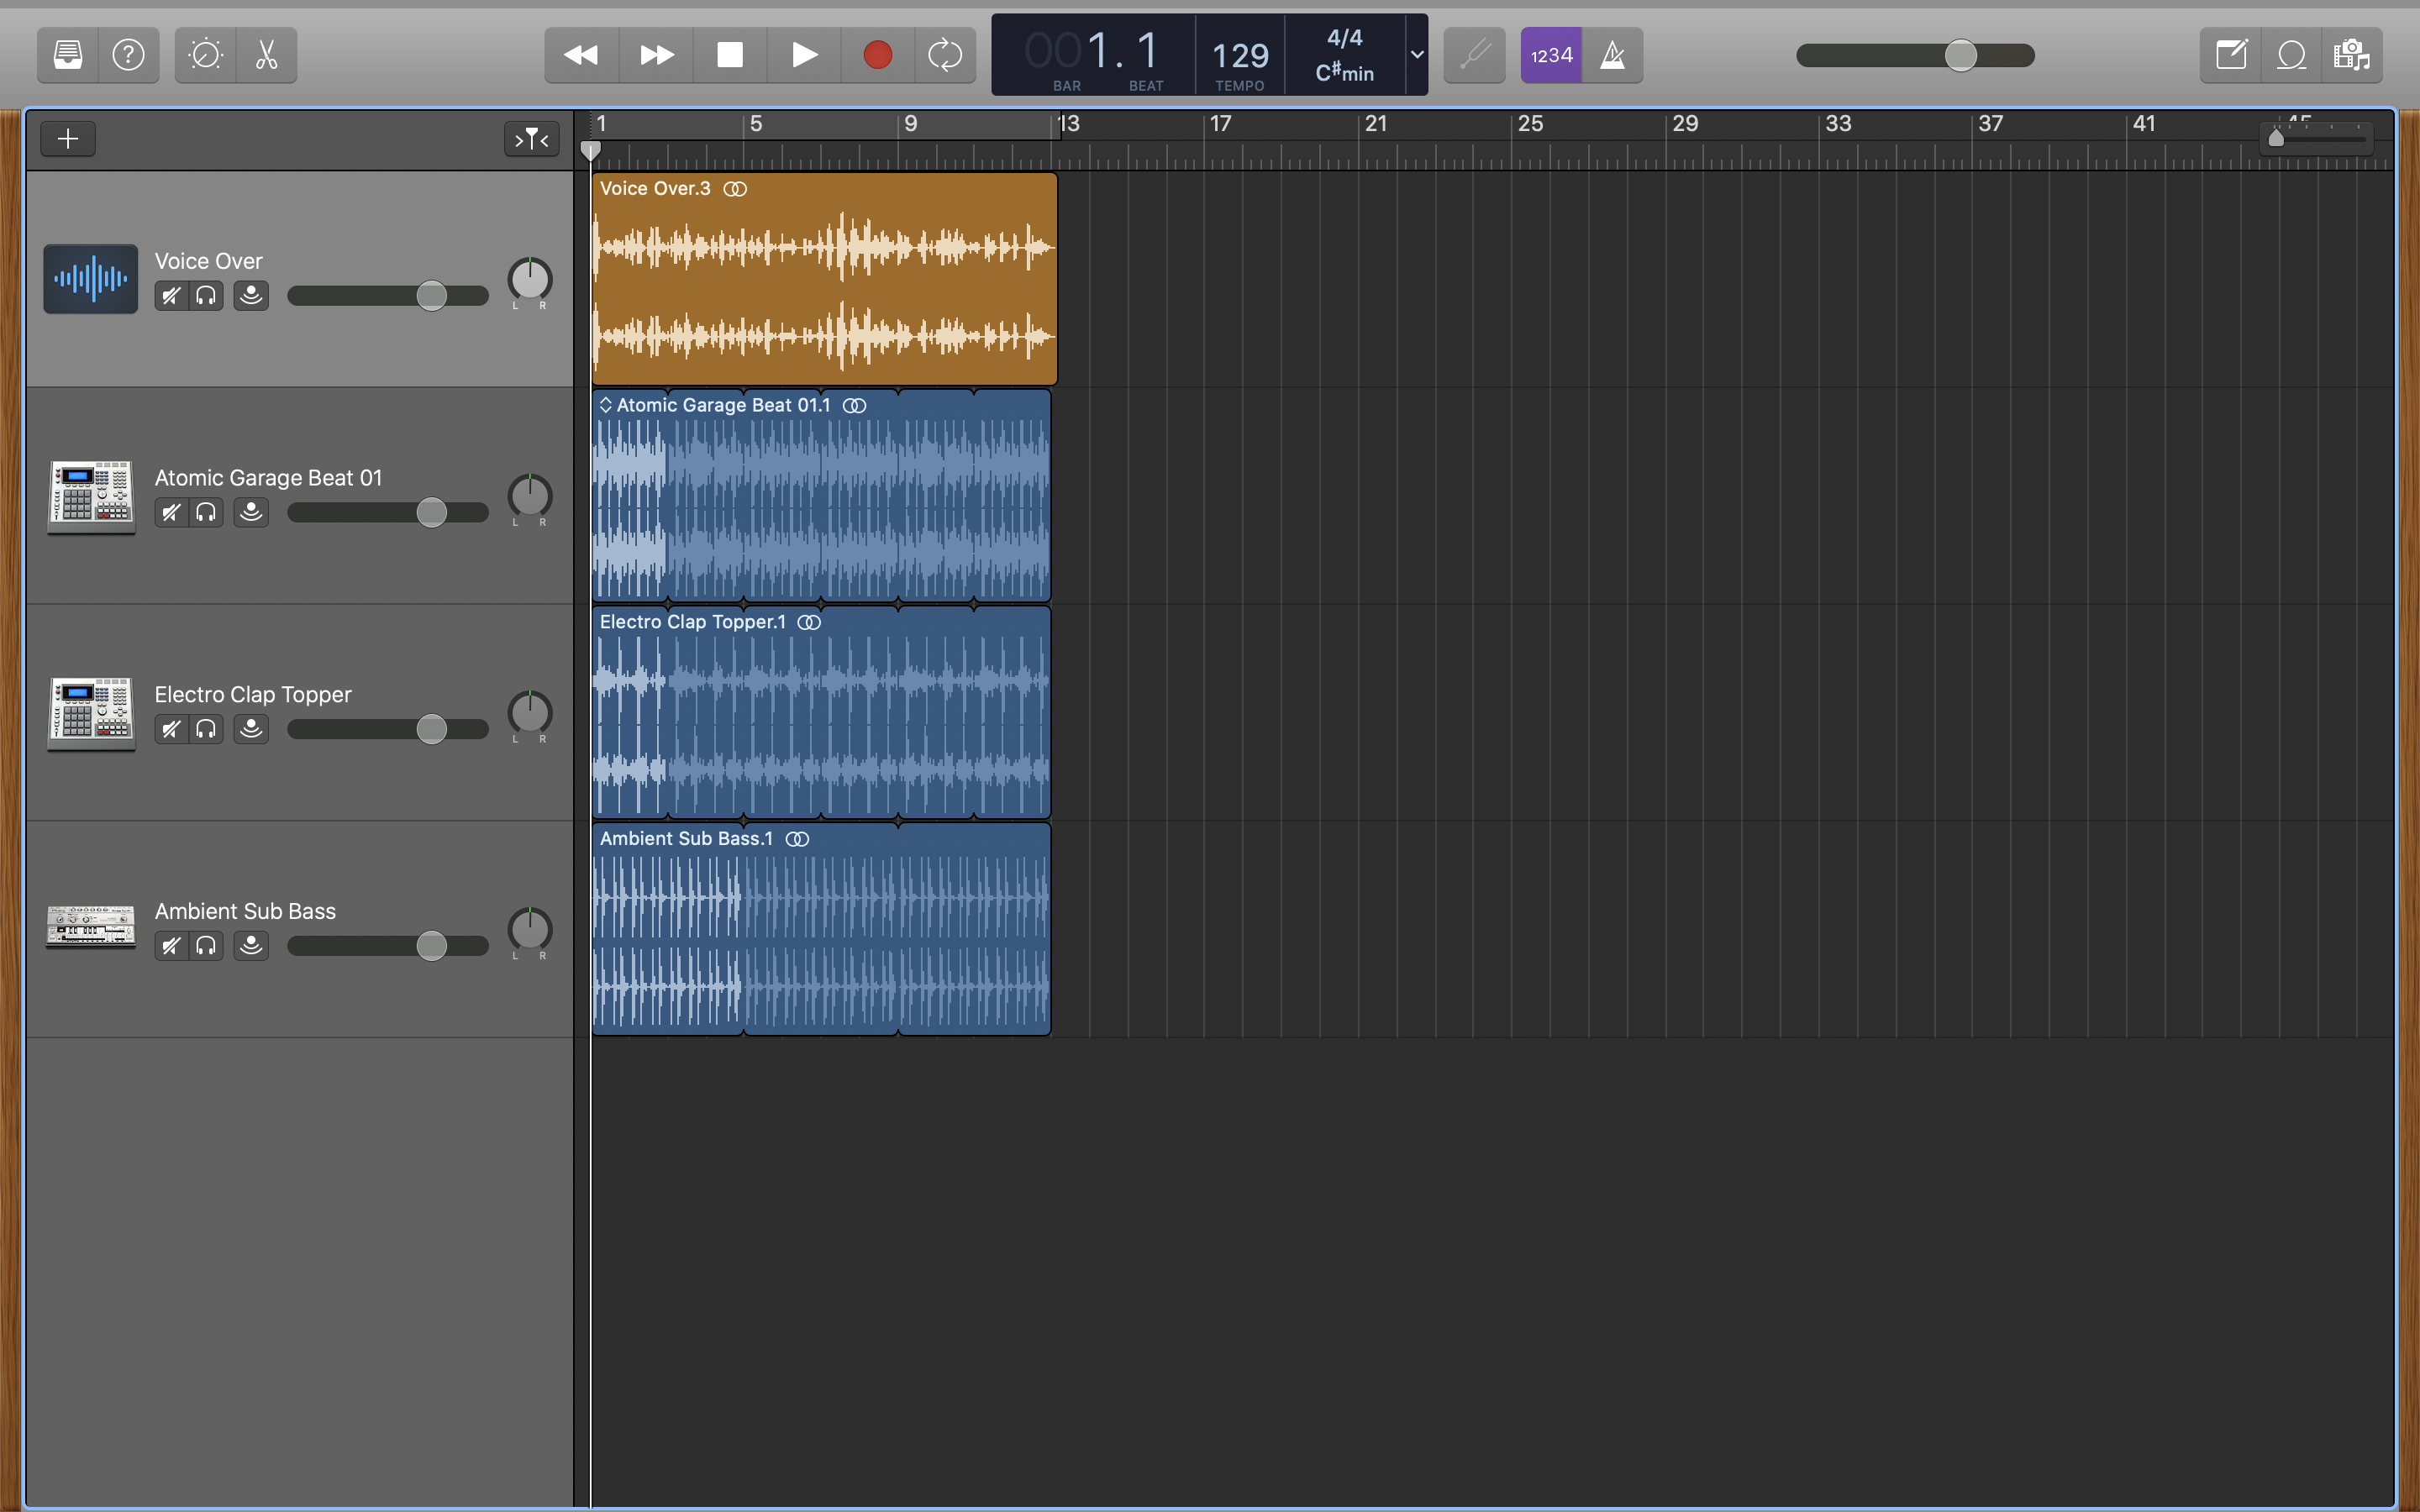Open the Loop Browser
Image resolution: width=2420 pixels, height=1512 pixels.
click(x=2292, y=55)
